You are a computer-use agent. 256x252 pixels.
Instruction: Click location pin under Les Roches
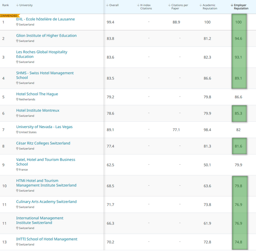pos(17,62)
